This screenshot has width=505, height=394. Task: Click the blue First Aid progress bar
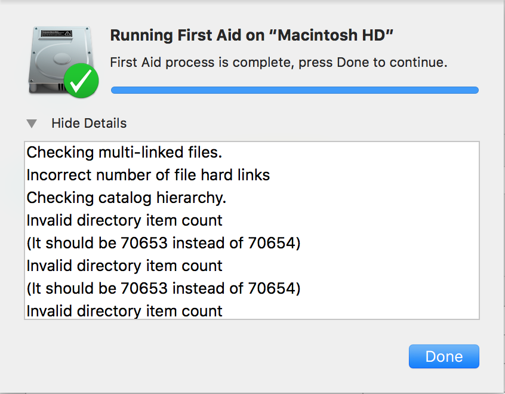click(295, 90)
